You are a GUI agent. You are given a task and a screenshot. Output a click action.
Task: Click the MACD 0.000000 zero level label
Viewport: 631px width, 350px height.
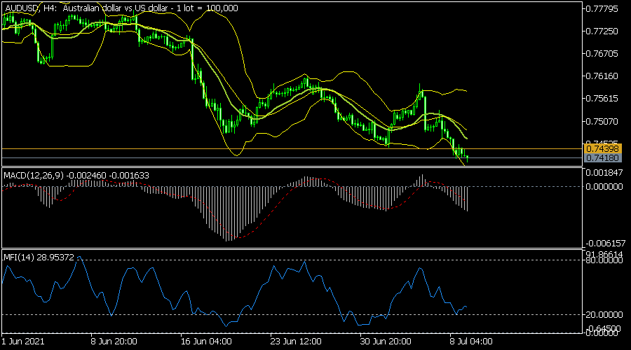(x=604, y=186)
